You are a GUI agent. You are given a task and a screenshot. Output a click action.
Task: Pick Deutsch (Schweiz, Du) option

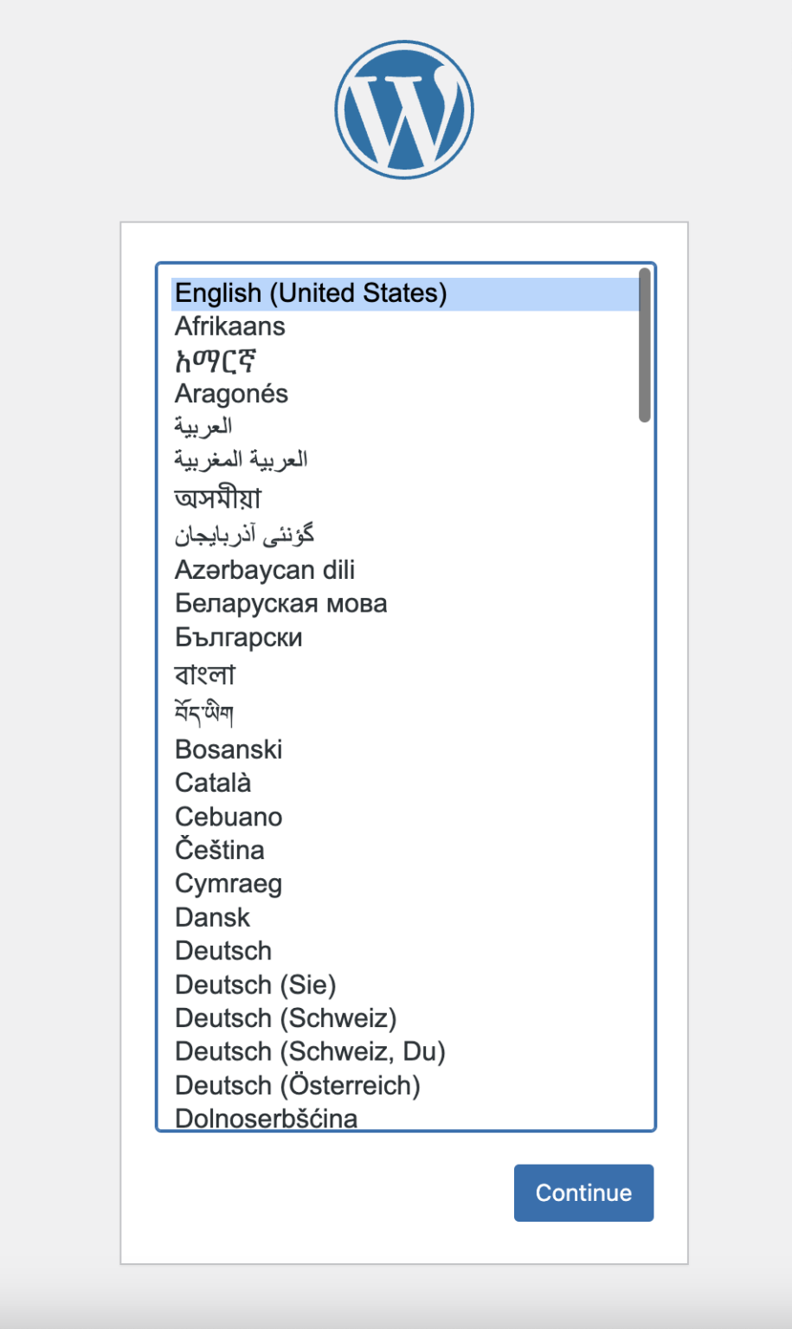point(310,1051)
